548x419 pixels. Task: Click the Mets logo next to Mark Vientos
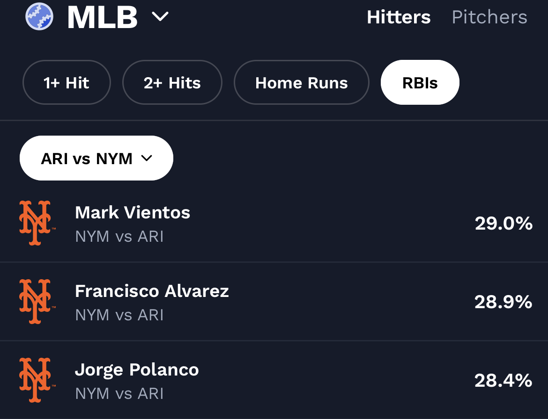(37, 223)
